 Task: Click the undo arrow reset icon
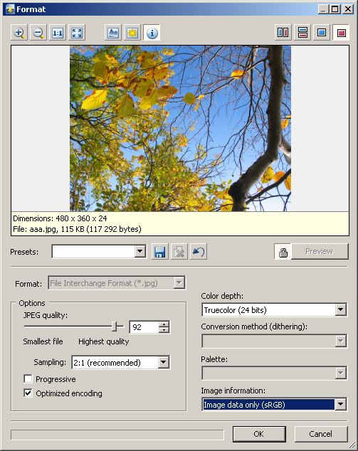click(x=199, y=252)
